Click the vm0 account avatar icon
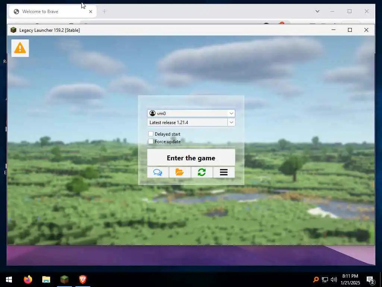Image resolution: width=382 pixels, height=287 pixels. [153, 113]
